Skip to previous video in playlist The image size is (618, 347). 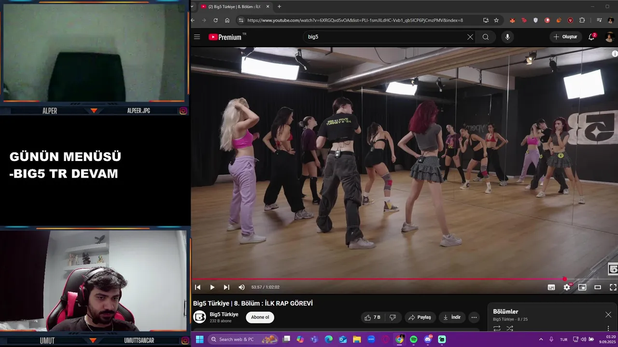pyautogui.click(x=197, y=287)
